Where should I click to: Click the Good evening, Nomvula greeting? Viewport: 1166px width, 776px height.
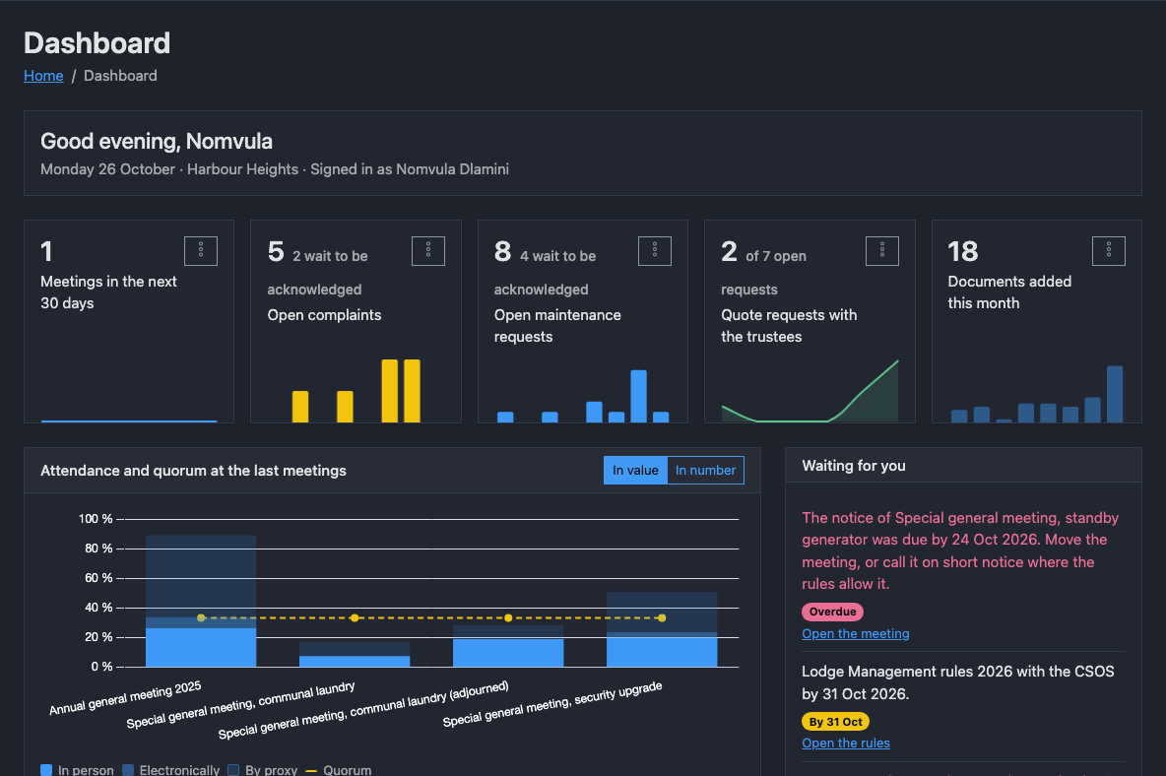click(x=157, y=141)
